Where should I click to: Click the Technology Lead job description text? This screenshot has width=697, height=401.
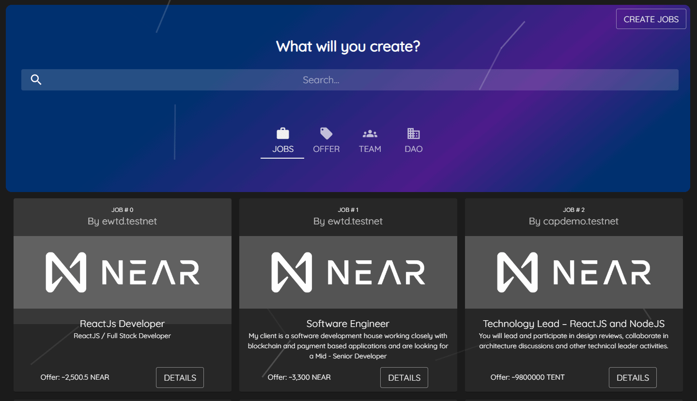click(573, 341)
